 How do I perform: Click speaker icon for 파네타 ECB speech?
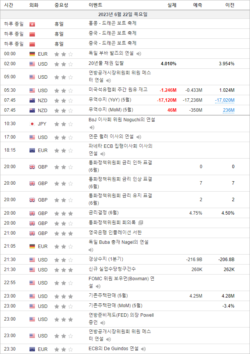point(102,154)
